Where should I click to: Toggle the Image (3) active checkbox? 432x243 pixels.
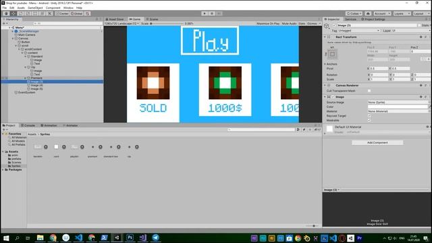334,26
